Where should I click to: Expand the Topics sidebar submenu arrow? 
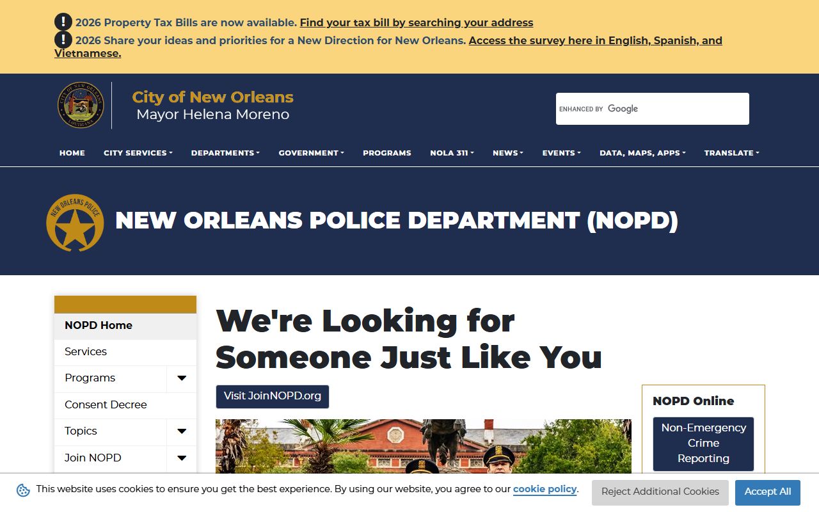[182, 431]
